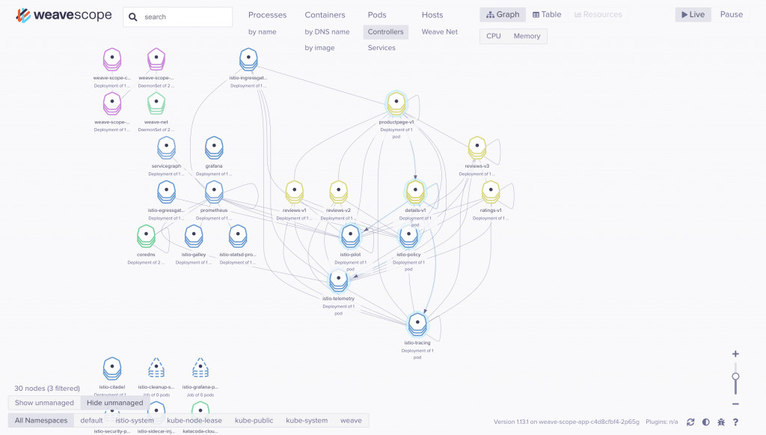Select the istio-cleanup-s... Job node
The height and width of the screenshot is (435, 766).
[x=156, y=368]
